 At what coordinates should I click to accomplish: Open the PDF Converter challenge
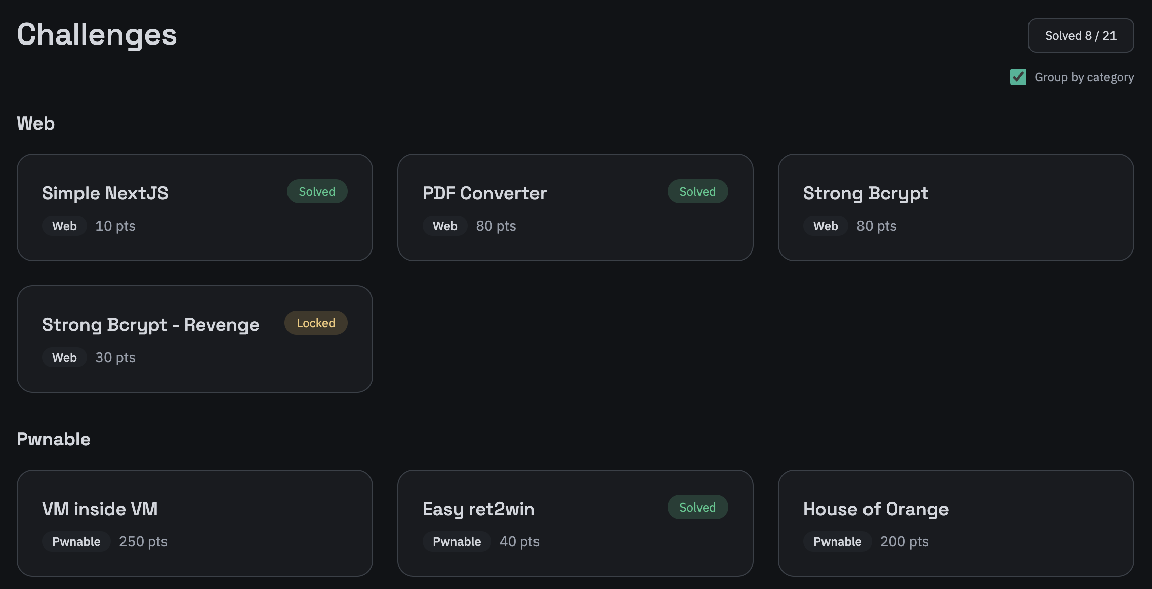575,207
